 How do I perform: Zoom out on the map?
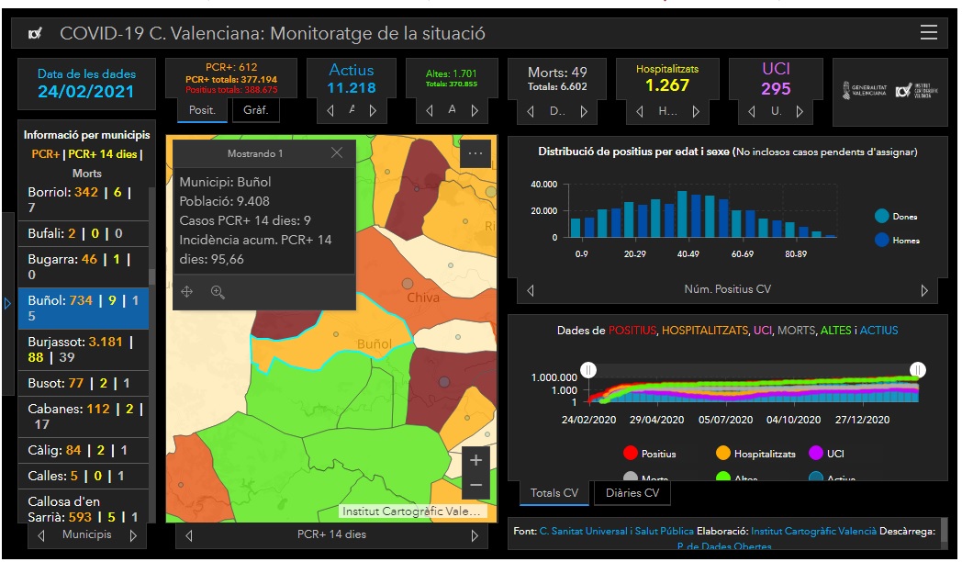point(475,485)
